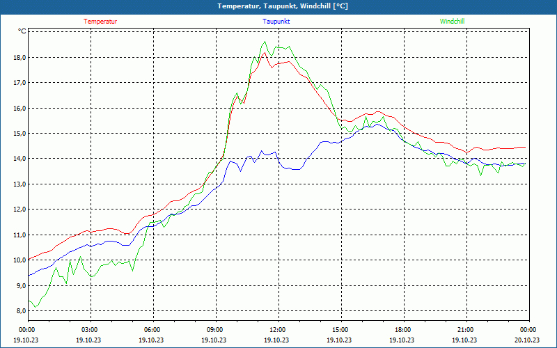Screen dimensions: 557x348
Task: Click the 8,0 y-axis value
Action: click(x=21, y=311)
